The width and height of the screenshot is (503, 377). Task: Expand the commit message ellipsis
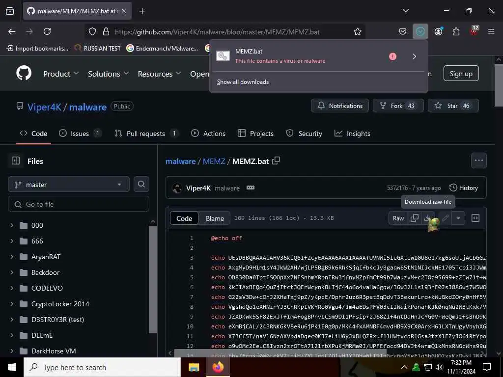pos(250,188)
